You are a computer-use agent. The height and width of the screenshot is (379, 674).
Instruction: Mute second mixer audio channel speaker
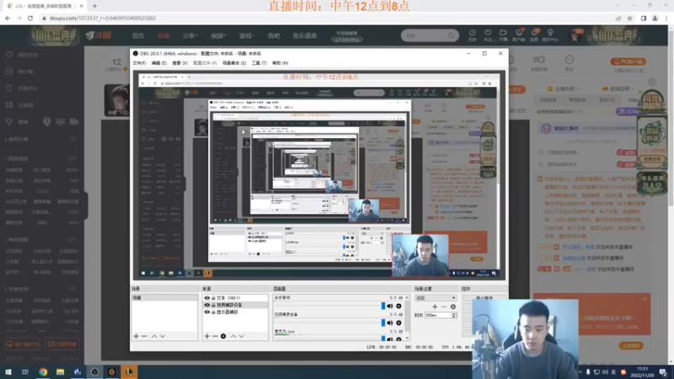click(390, 323)
